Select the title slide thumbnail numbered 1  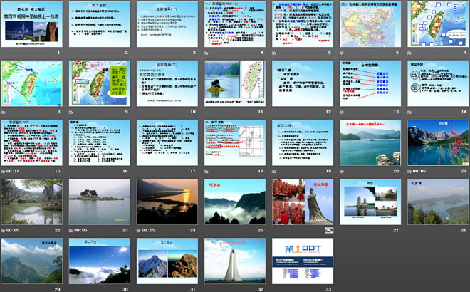(x=32, y=24)
